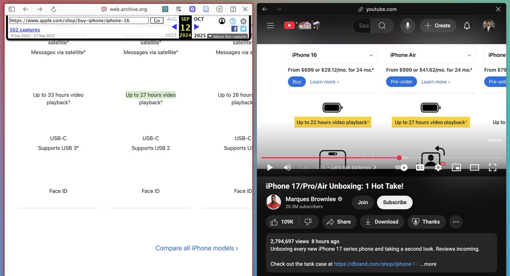Viewport: 510px width, 276px height.
Task: Switch to the miniplayer
Action: [456, 167]
